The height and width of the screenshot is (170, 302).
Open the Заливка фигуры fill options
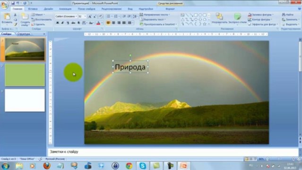tap(260, 15)
